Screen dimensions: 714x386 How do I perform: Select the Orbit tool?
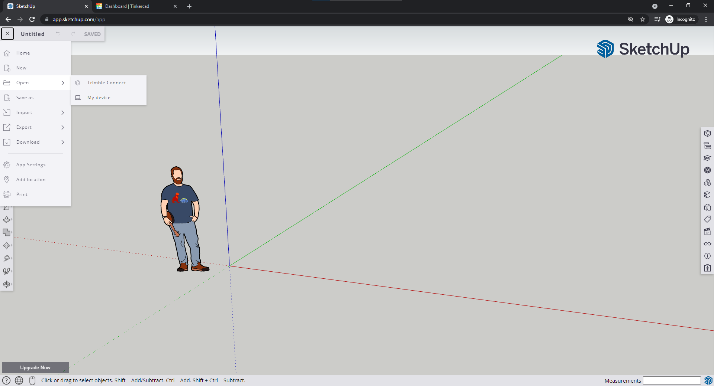[x=6, y=284]
